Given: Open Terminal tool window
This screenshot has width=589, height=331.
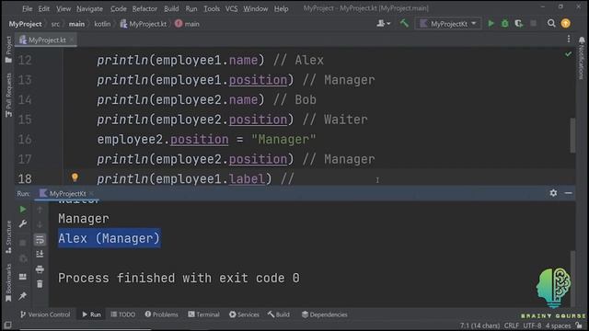Looking at the screenshot, I should 203,314.
